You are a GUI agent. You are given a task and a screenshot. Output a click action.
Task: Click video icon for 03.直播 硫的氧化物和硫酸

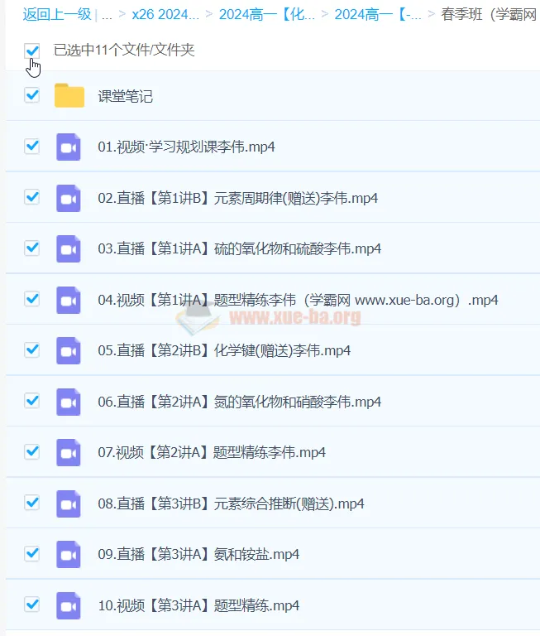(x=69, y=248)
